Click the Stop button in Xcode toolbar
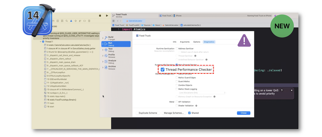Viewport: 322px width, 137px height. (100, 15)
